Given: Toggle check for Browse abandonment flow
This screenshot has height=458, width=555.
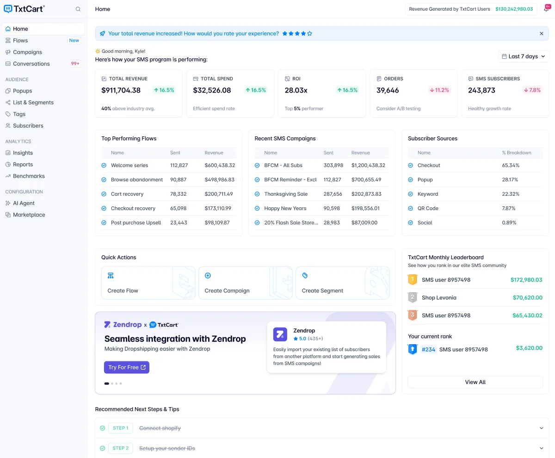Looking at the screenshot, I should click(x=104, y=179).
